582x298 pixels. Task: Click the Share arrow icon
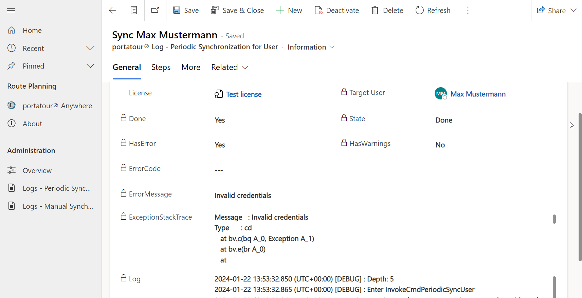pyautogui.click(x=541, y=10)
